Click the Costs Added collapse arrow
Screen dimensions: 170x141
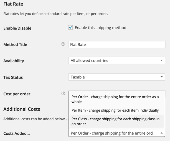click(162, 133)
